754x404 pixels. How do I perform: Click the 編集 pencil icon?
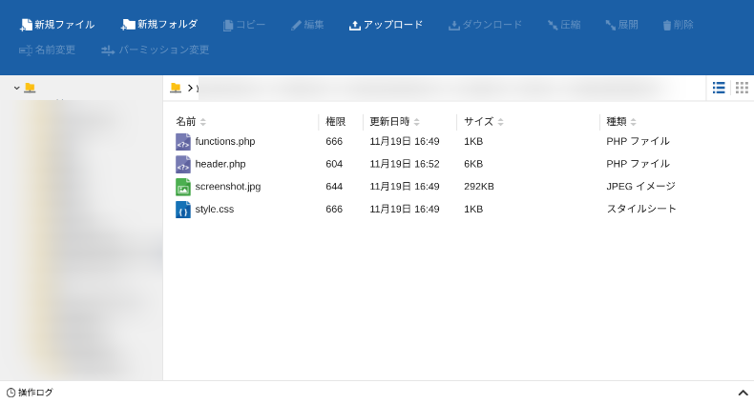click(296, 26)
